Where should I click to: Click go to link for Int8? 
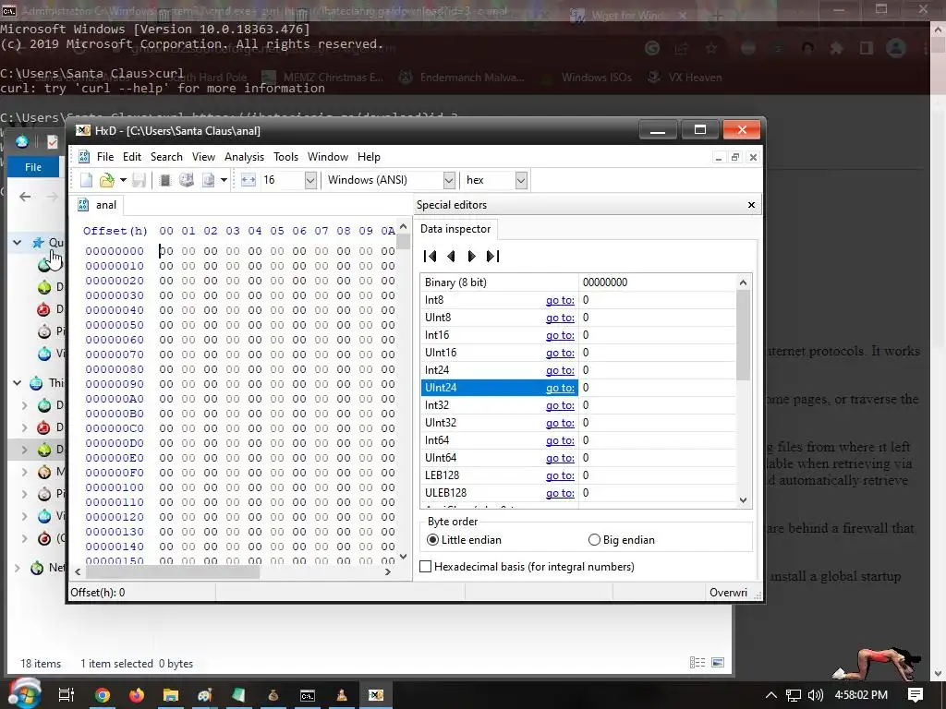point(560,300)
